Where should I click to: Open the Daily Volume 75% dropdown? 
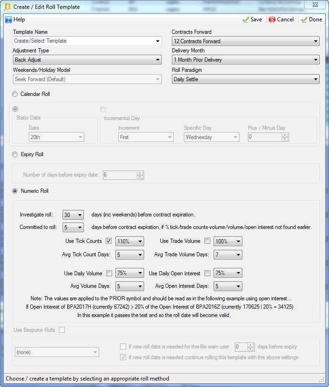130,273
